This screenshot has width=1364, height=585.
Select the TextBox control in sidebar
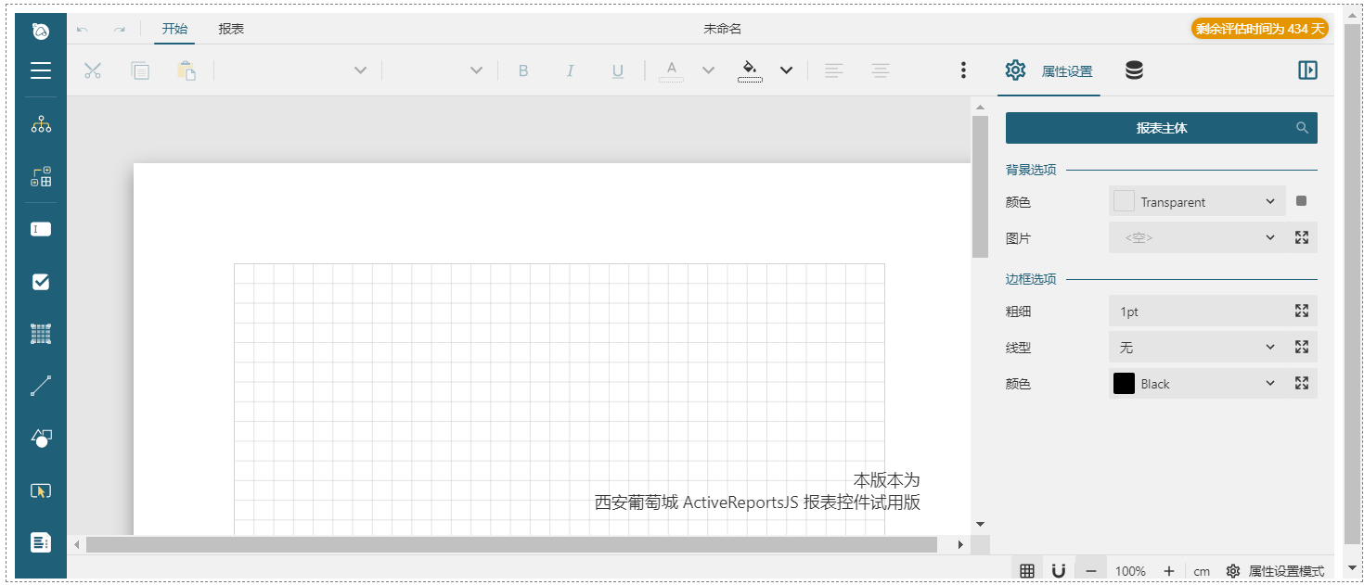pyautogui.click(x=41, y=229)
